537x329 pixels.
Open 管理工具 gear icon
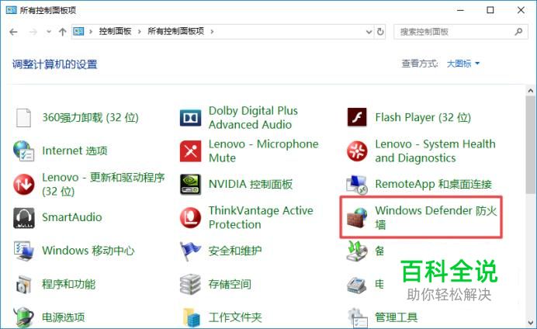358,317
